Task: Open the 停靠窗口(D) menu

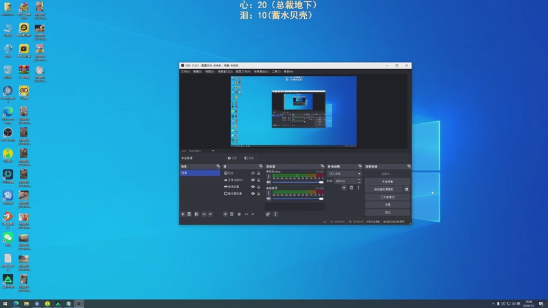Action: [x=225, y=71]
